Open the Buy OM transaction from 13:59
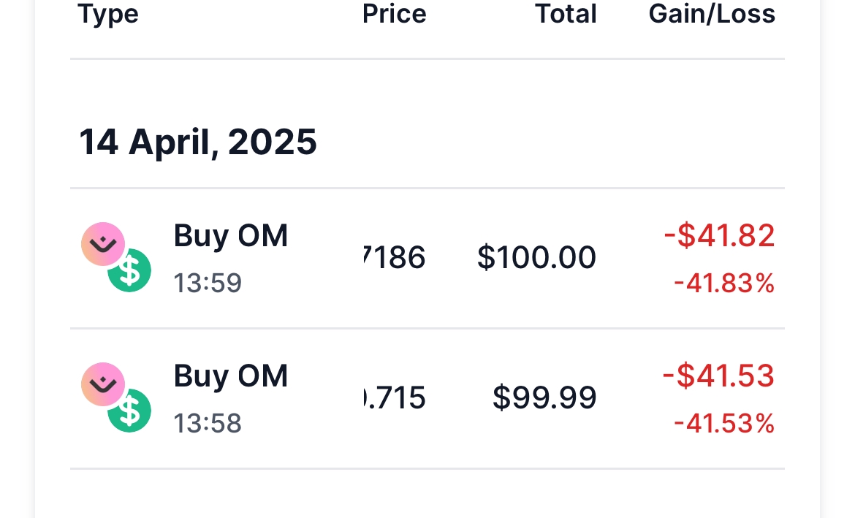The height and width of the screenshot is (518, 855). (x=230, y=236)
